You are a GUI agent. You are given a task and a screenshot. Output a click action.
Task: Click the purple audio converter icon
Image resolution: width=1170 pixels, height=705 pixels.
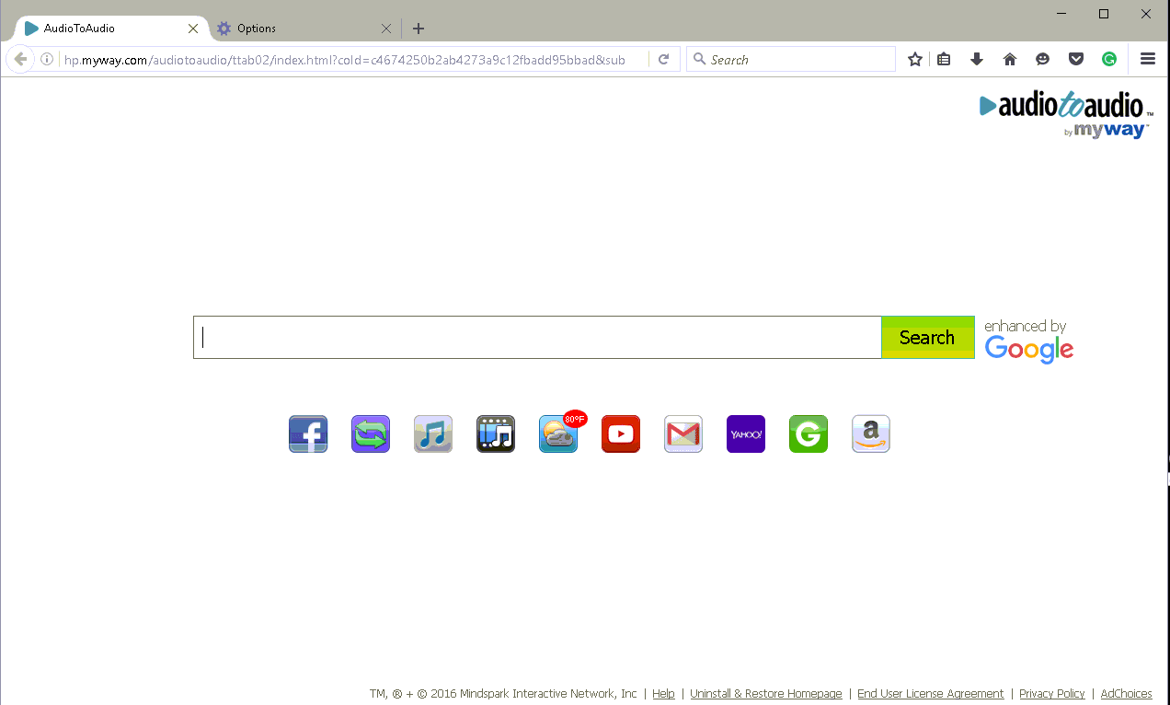[x=371, y=434]
